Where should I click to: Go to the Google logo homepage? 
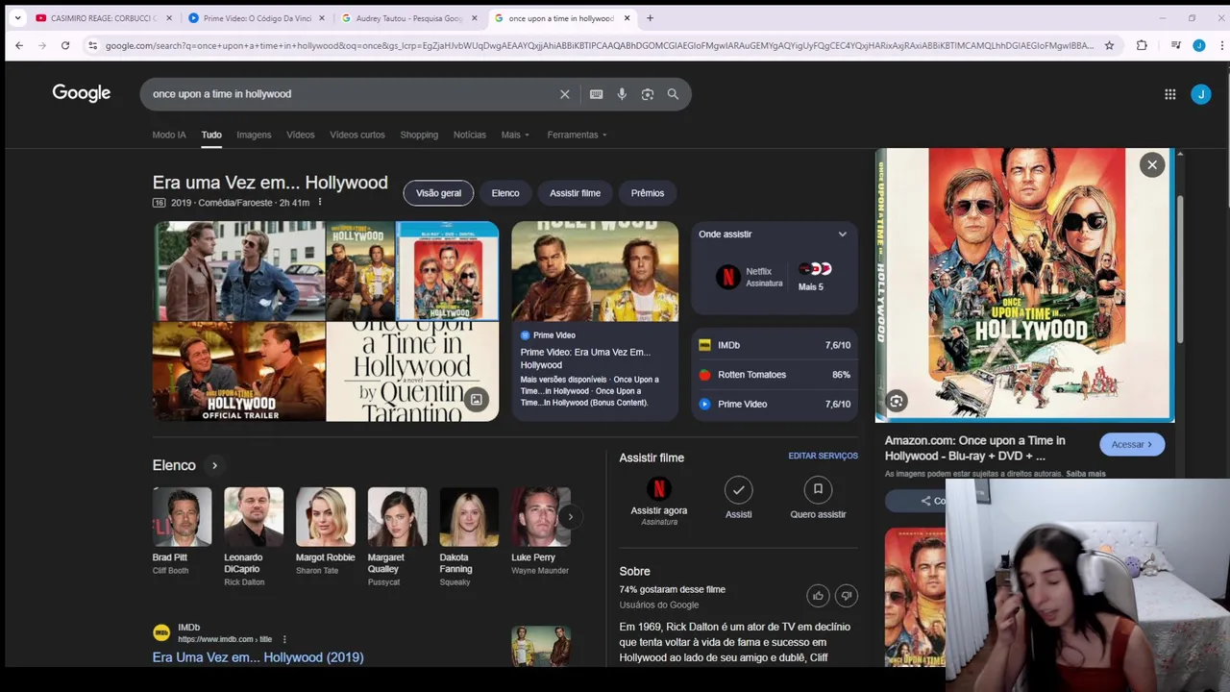pos(82,93)
